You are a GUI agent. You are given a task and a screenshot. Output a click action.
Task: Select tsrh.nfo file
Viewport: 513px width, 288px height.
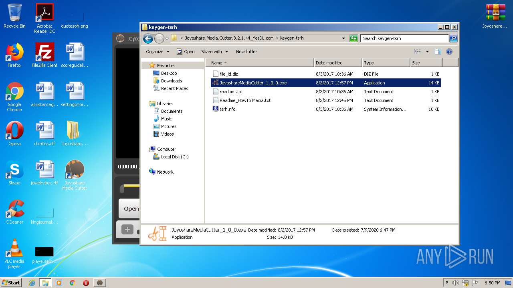coord(326,109)
